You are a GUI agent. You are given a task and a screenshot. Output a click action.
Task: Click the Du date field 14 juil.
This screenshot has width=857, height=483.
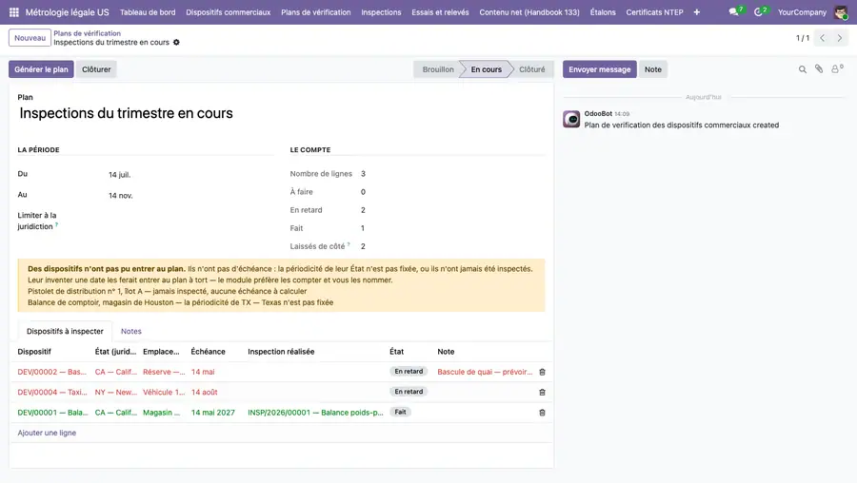pos(119,175)
